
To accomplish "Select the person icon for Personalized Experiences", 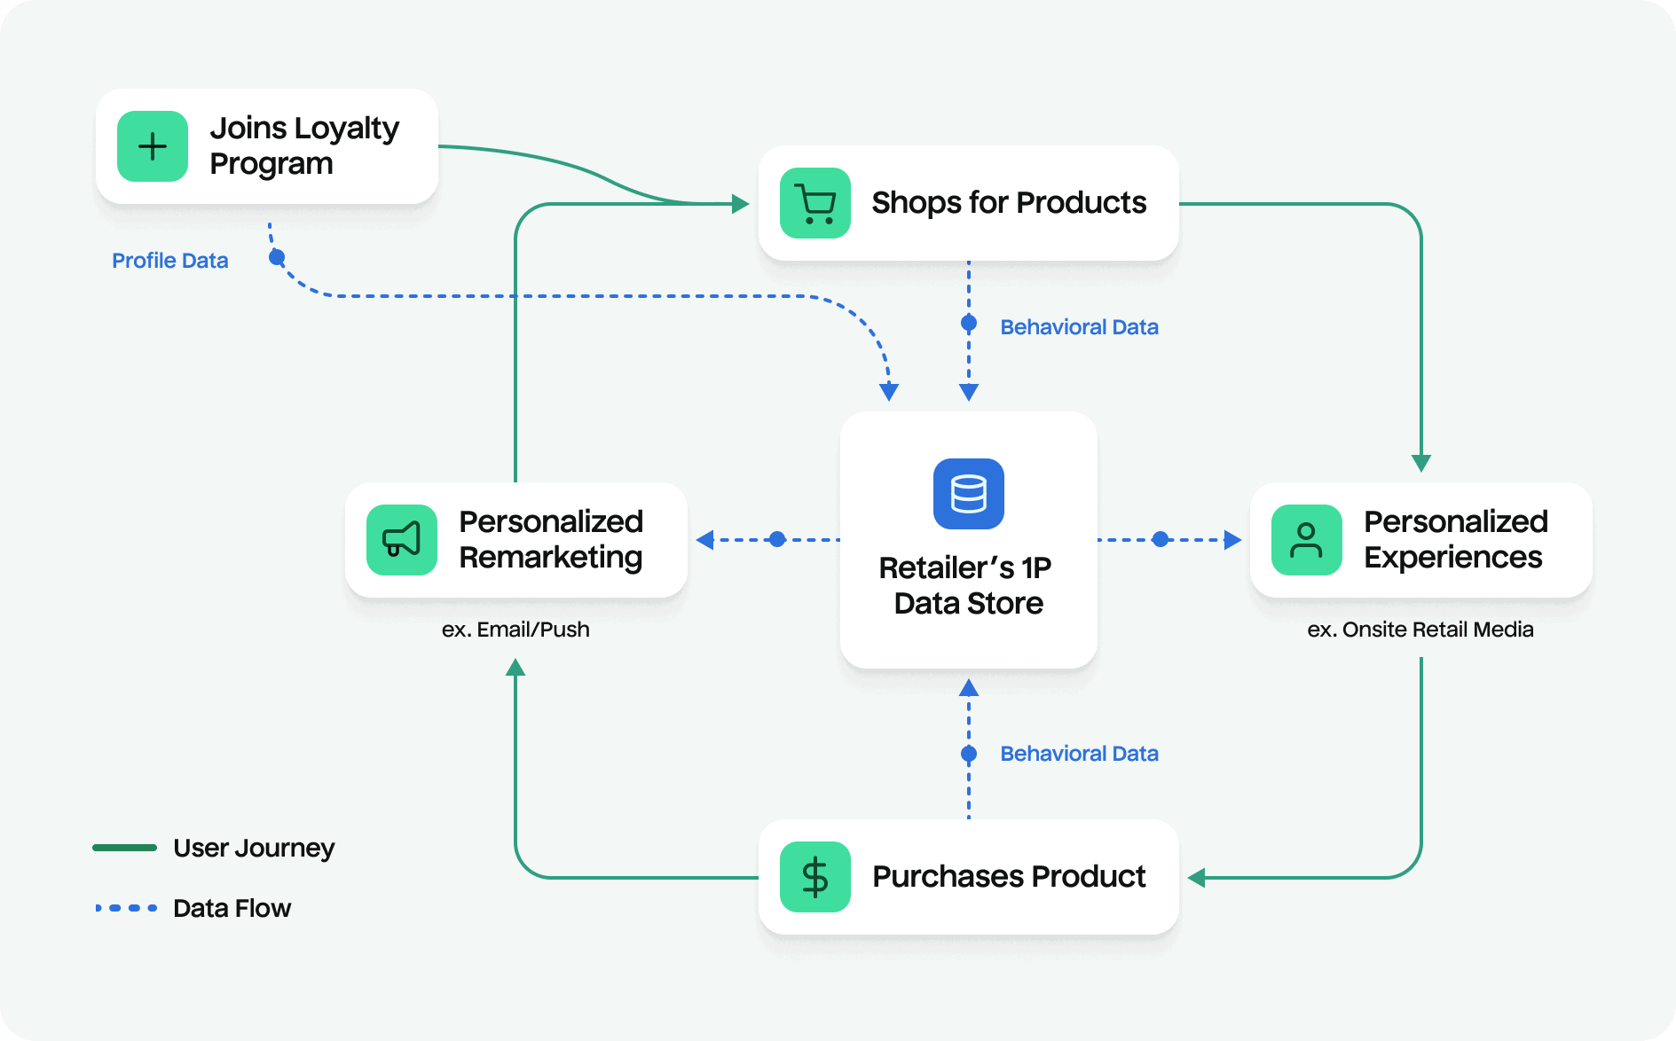I will pyautogui.click(x=1306, y=540).
